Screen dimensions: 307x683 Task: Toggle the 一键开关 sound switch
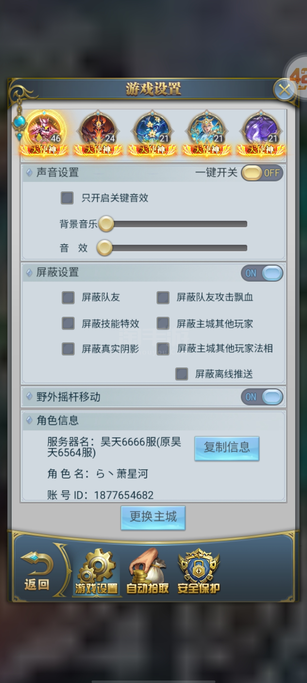pyautogui.click(x=262, y=173)
